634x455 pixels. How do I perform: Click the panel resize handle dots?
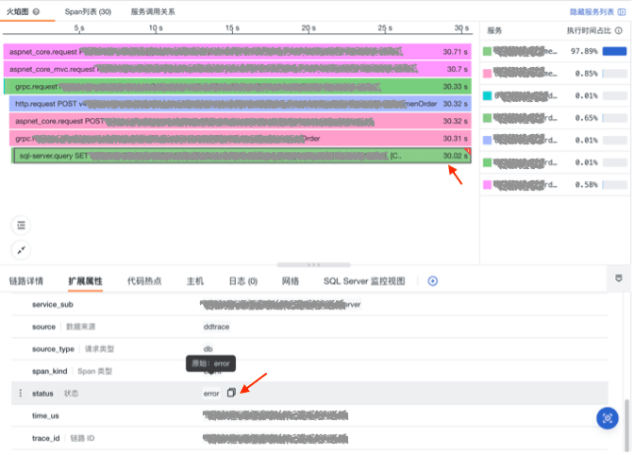point(314,265)
